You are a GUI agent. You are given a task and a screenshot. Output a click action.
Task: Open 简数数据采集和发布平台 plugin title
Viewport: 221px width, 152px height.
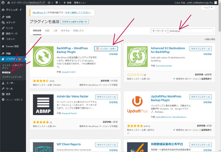167,144
